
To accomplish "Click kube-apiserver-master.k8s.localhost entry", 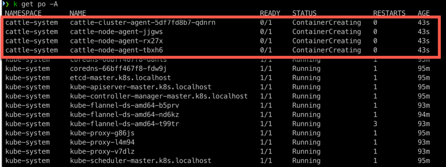I will (x=141, y=87).
